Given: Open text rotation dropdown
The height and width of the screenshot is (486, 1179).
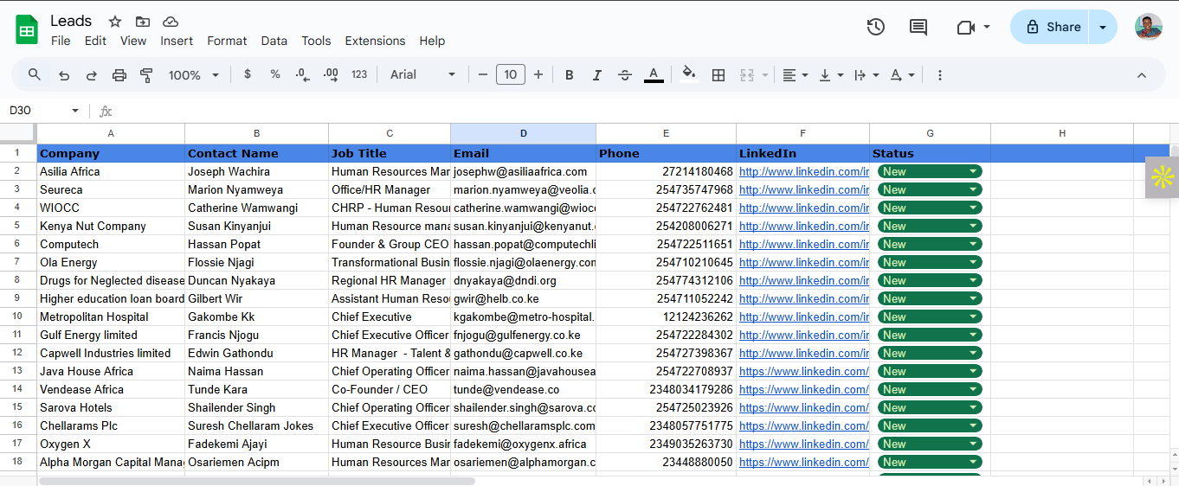Looking at the screenshot, I should 903,75.
